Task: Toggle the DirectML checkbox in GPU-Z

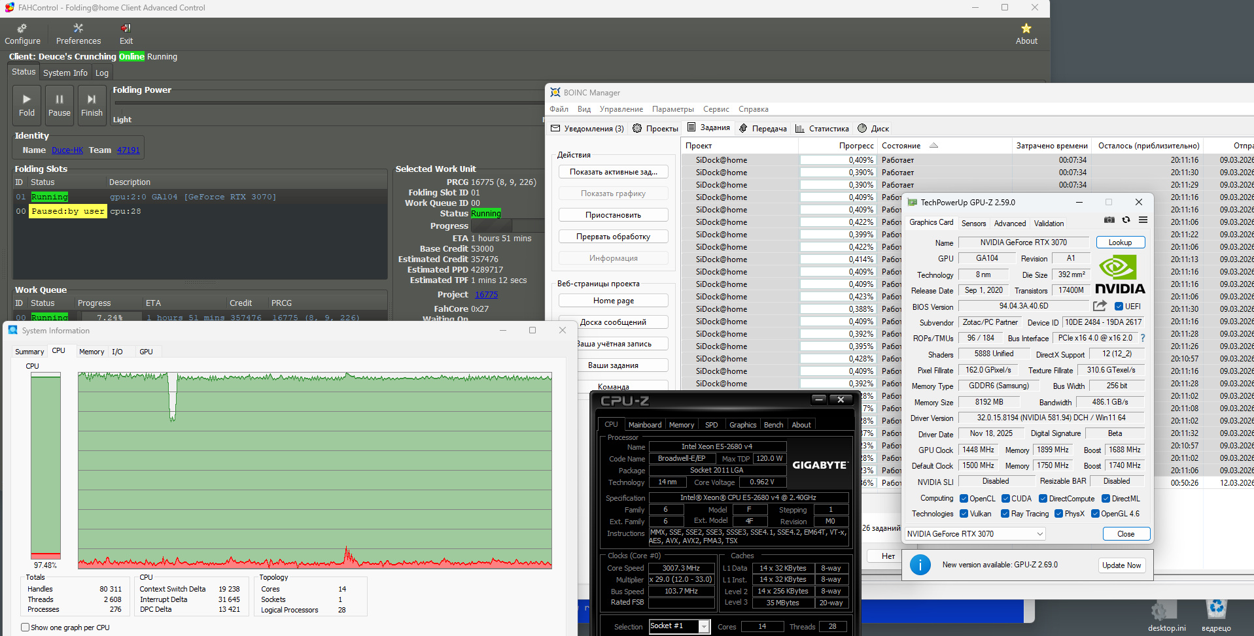Action: point(1106,498)
